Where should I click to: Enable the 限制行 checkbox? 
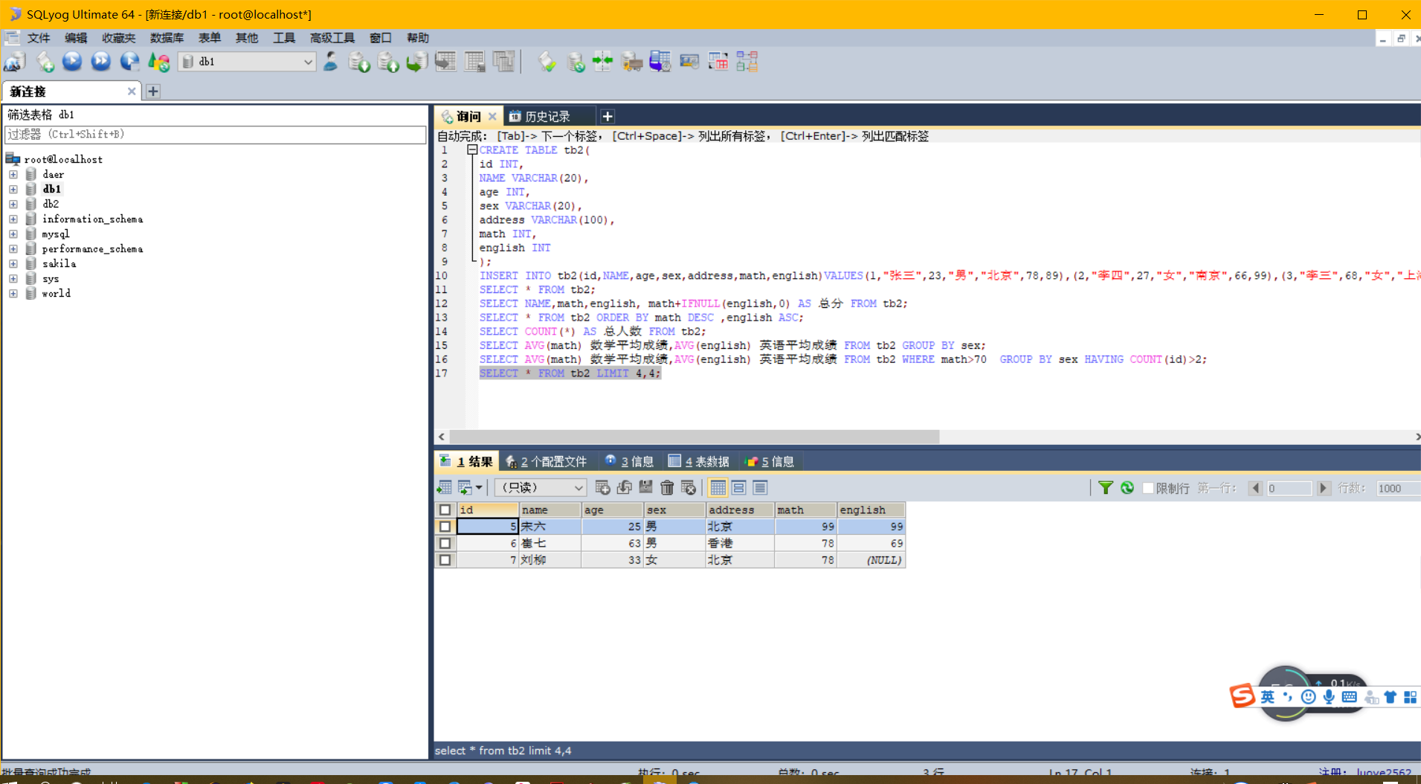pyautogui.click(x=1148, y=488)
